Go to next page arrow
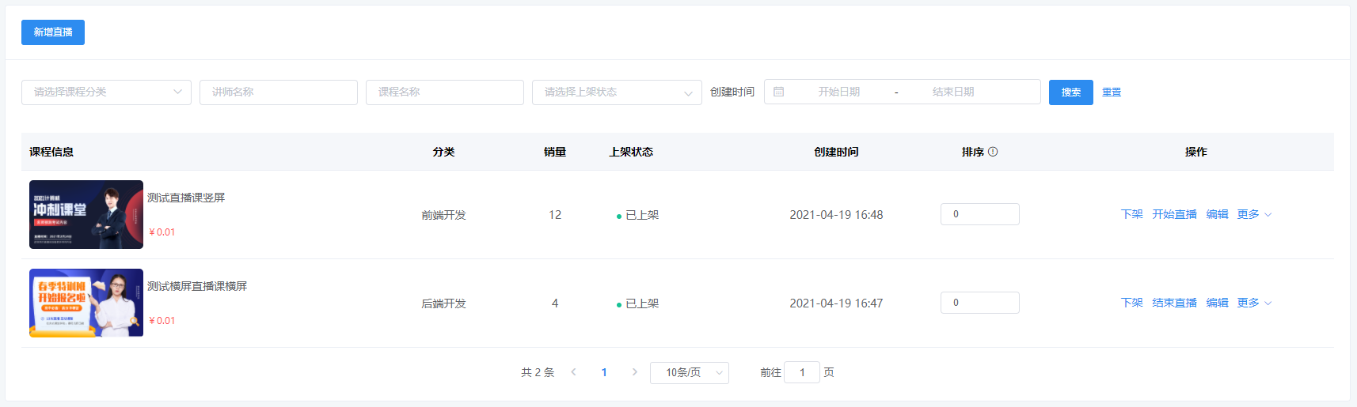The image size is (1357, 407). point(634,372)
